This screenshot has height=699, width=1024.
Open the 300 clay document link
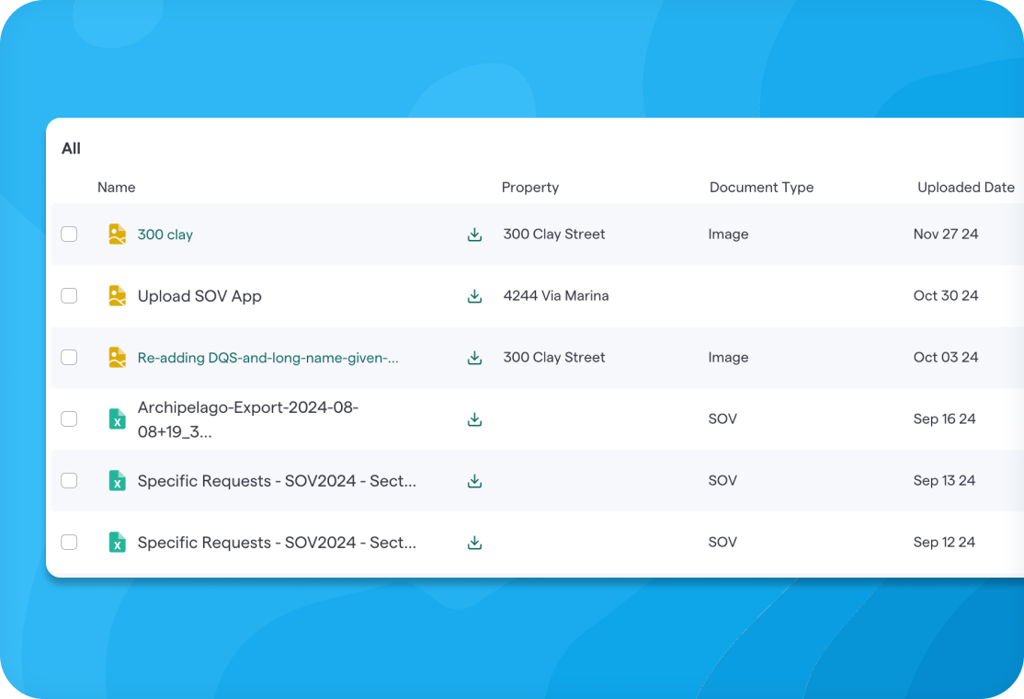pos(165,235)
